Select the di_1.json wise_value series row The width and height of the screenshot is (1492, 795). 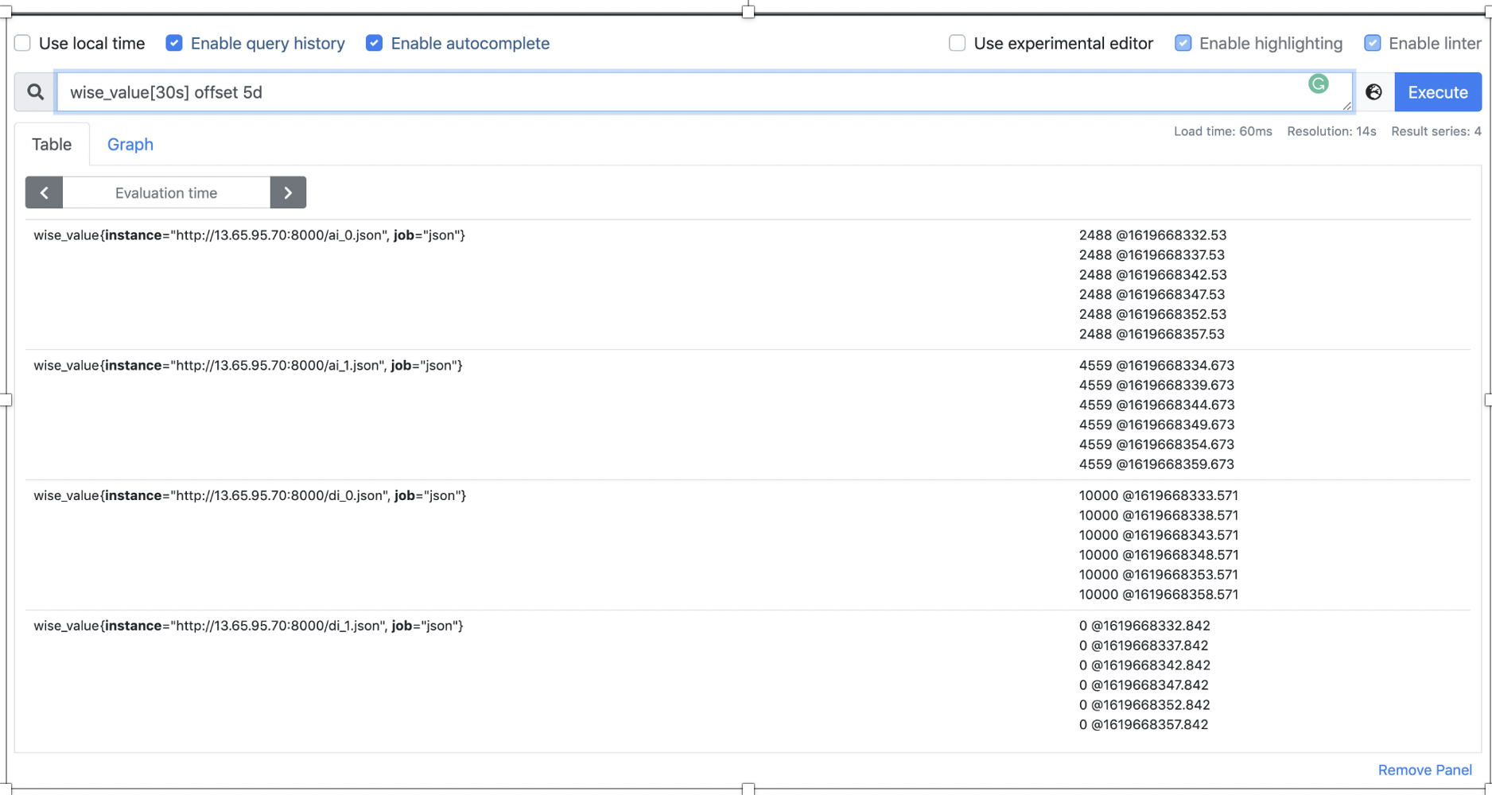pyautogui.click(x=248, y=626)
